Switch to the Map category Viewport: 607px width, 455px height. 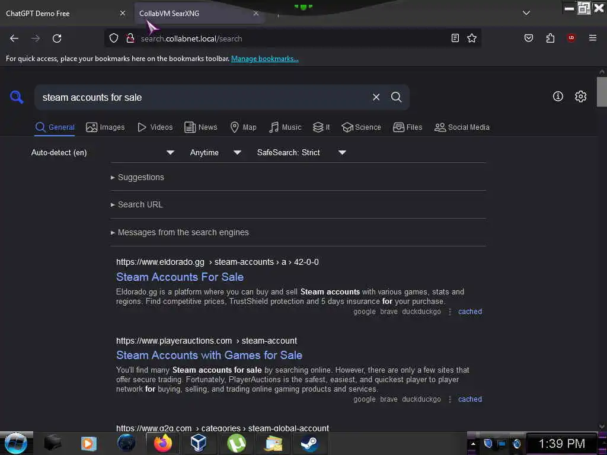pos(243,127)
